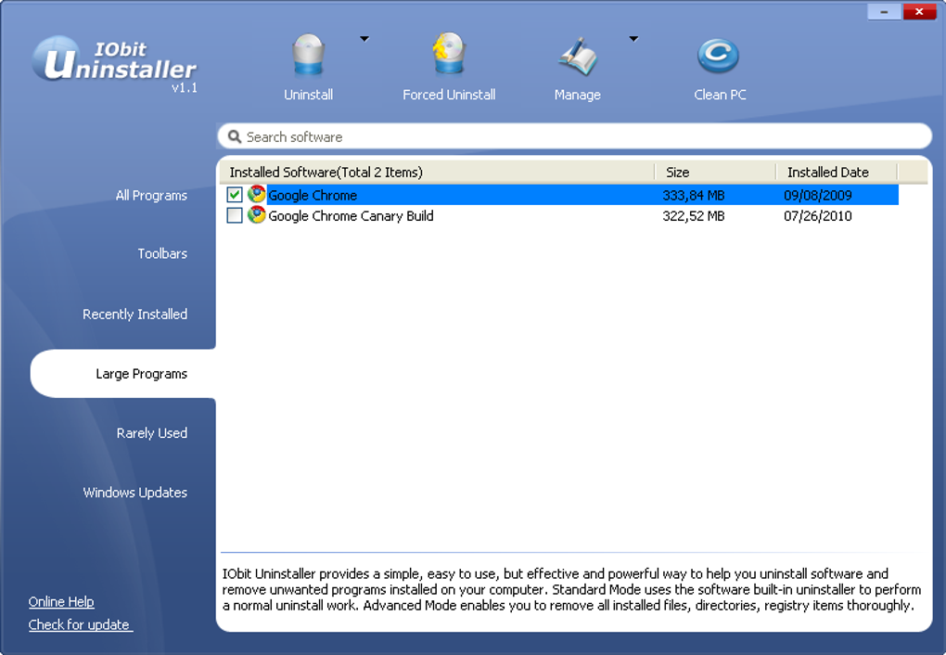Check Google Chrome Canary Build

point(235,215)
